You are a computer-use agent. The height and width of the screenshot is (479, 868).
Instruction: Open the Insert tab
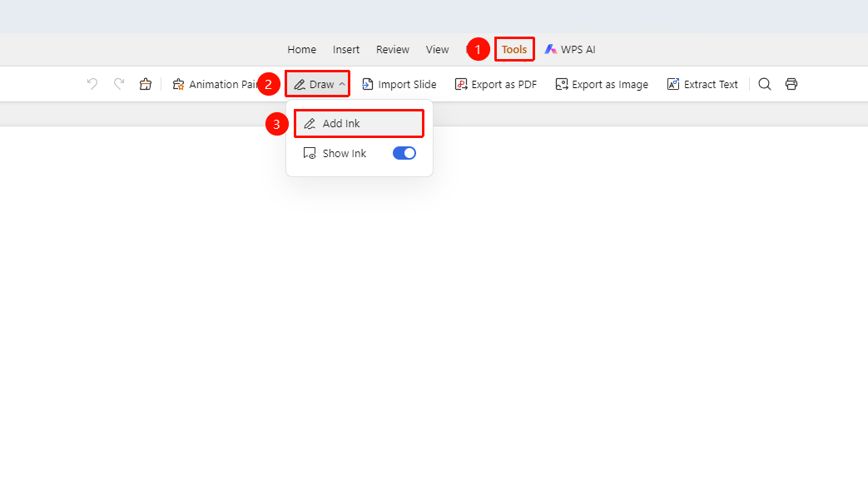click(x=346, y=49)
